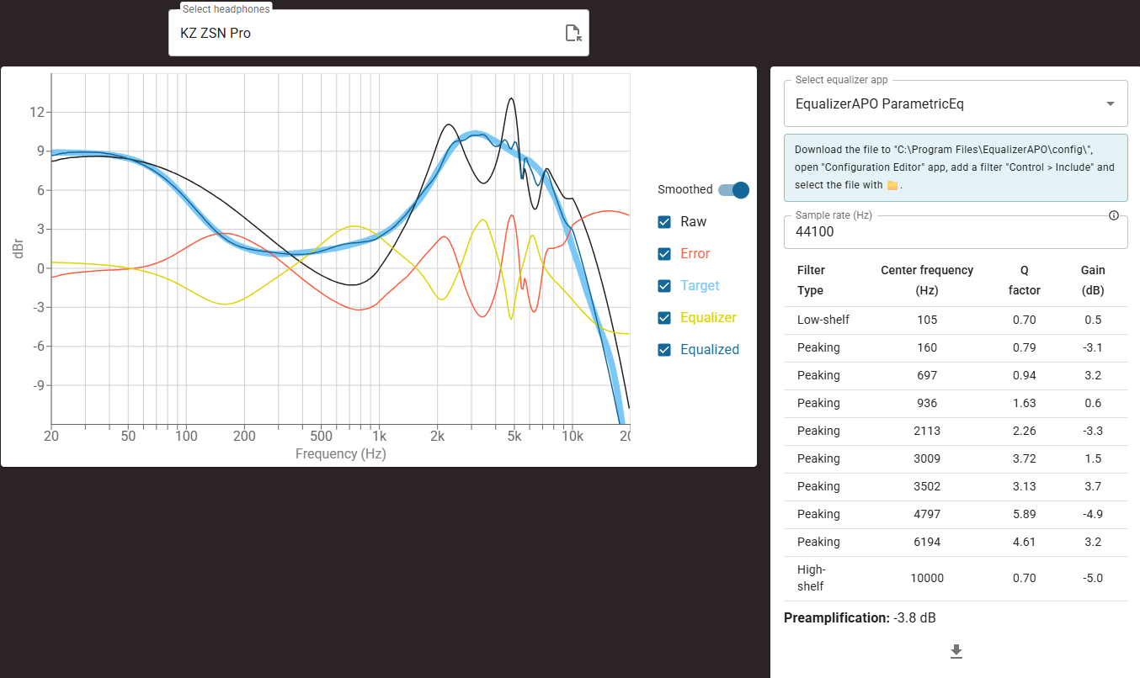Screen dimensions: 1140x678
Task: Click the sample rate info icon
Action: [x=1114, y=215]
